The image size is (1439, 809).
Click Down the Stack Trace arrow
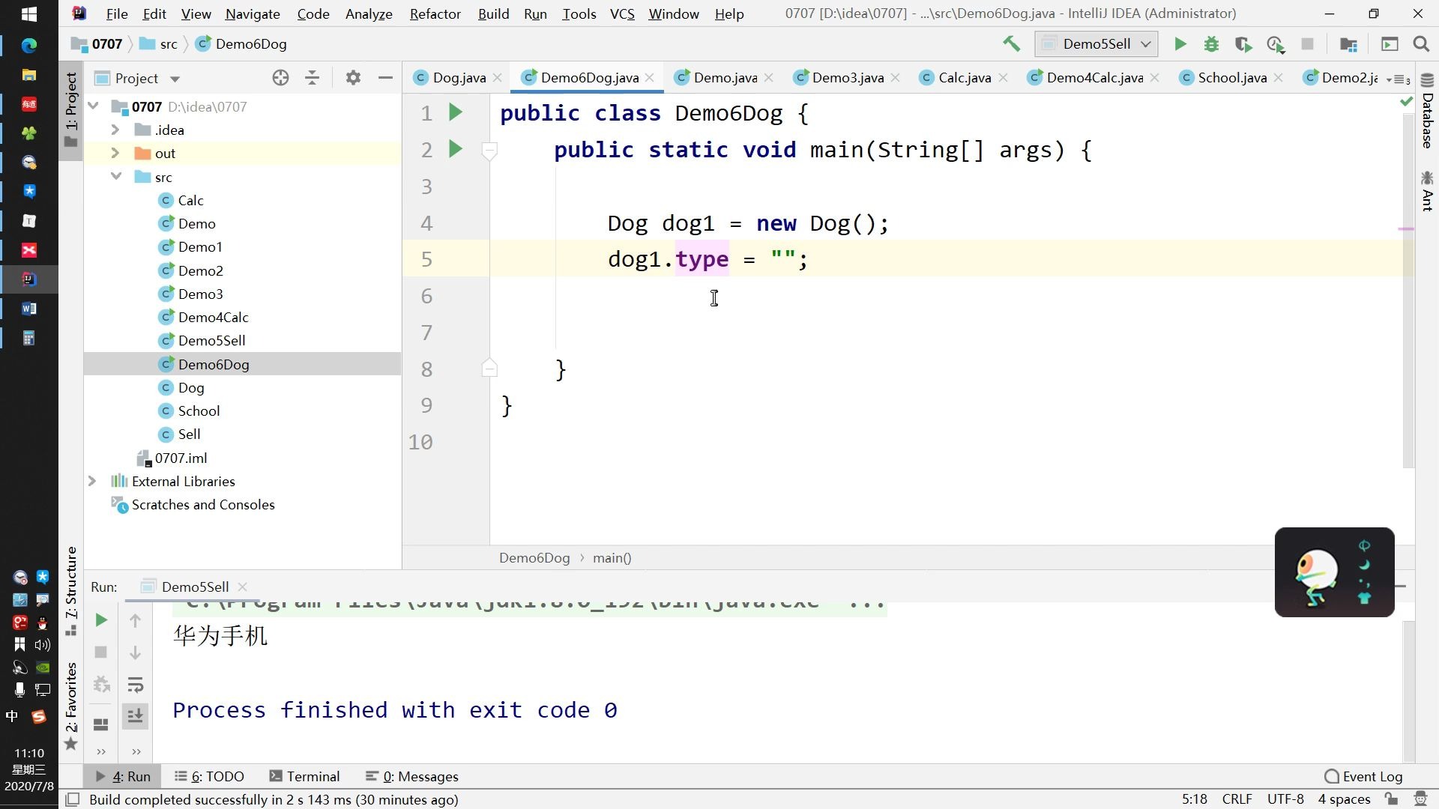tap(135, 652)
